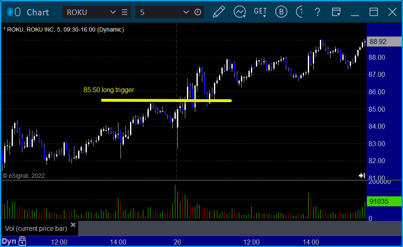Image resolution: width=403 pixels, height=247 pixels.
Task: Click the circled B icon
Action: pyautogui.click(x=281, y=12)
